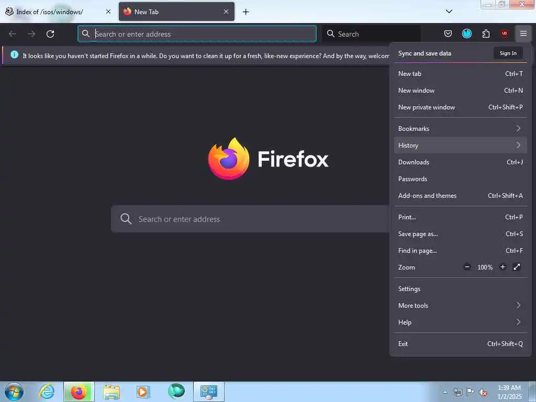Image resolution: width=536 pixels, height=402 pixels.
Task: Launch Internet Explorer from the taskbar
Action: pos(47,392)
